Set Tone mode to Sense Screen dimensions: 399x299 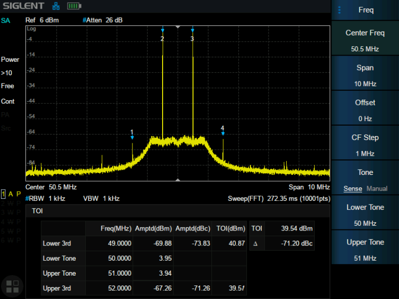(x=353, y=188)
